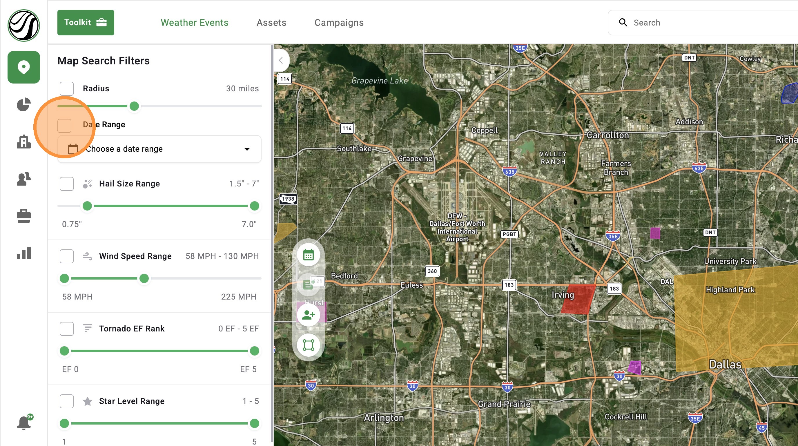Viewport: 798px width, 446px height.
Task: Click the green Toolkit button
Action: click(86, 23)
